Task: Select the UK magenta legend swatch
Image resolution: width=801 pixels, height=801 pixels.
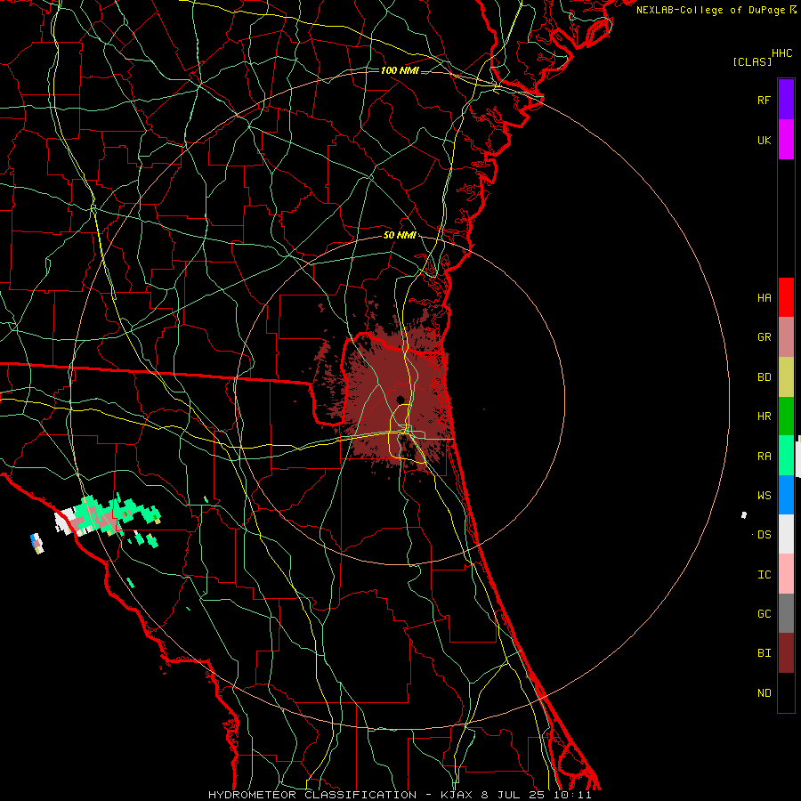Action: pyautogui.click(x=786, y=140)
